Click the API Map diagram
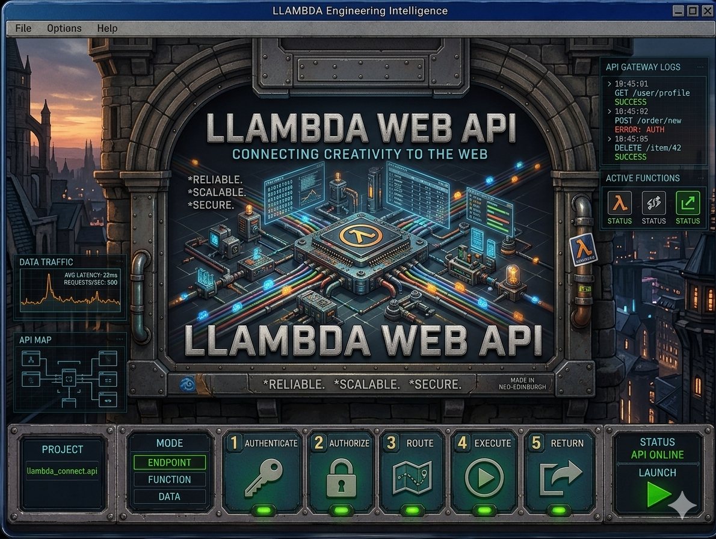This screenshot has width=716, height=539. (x=69, y=379)
